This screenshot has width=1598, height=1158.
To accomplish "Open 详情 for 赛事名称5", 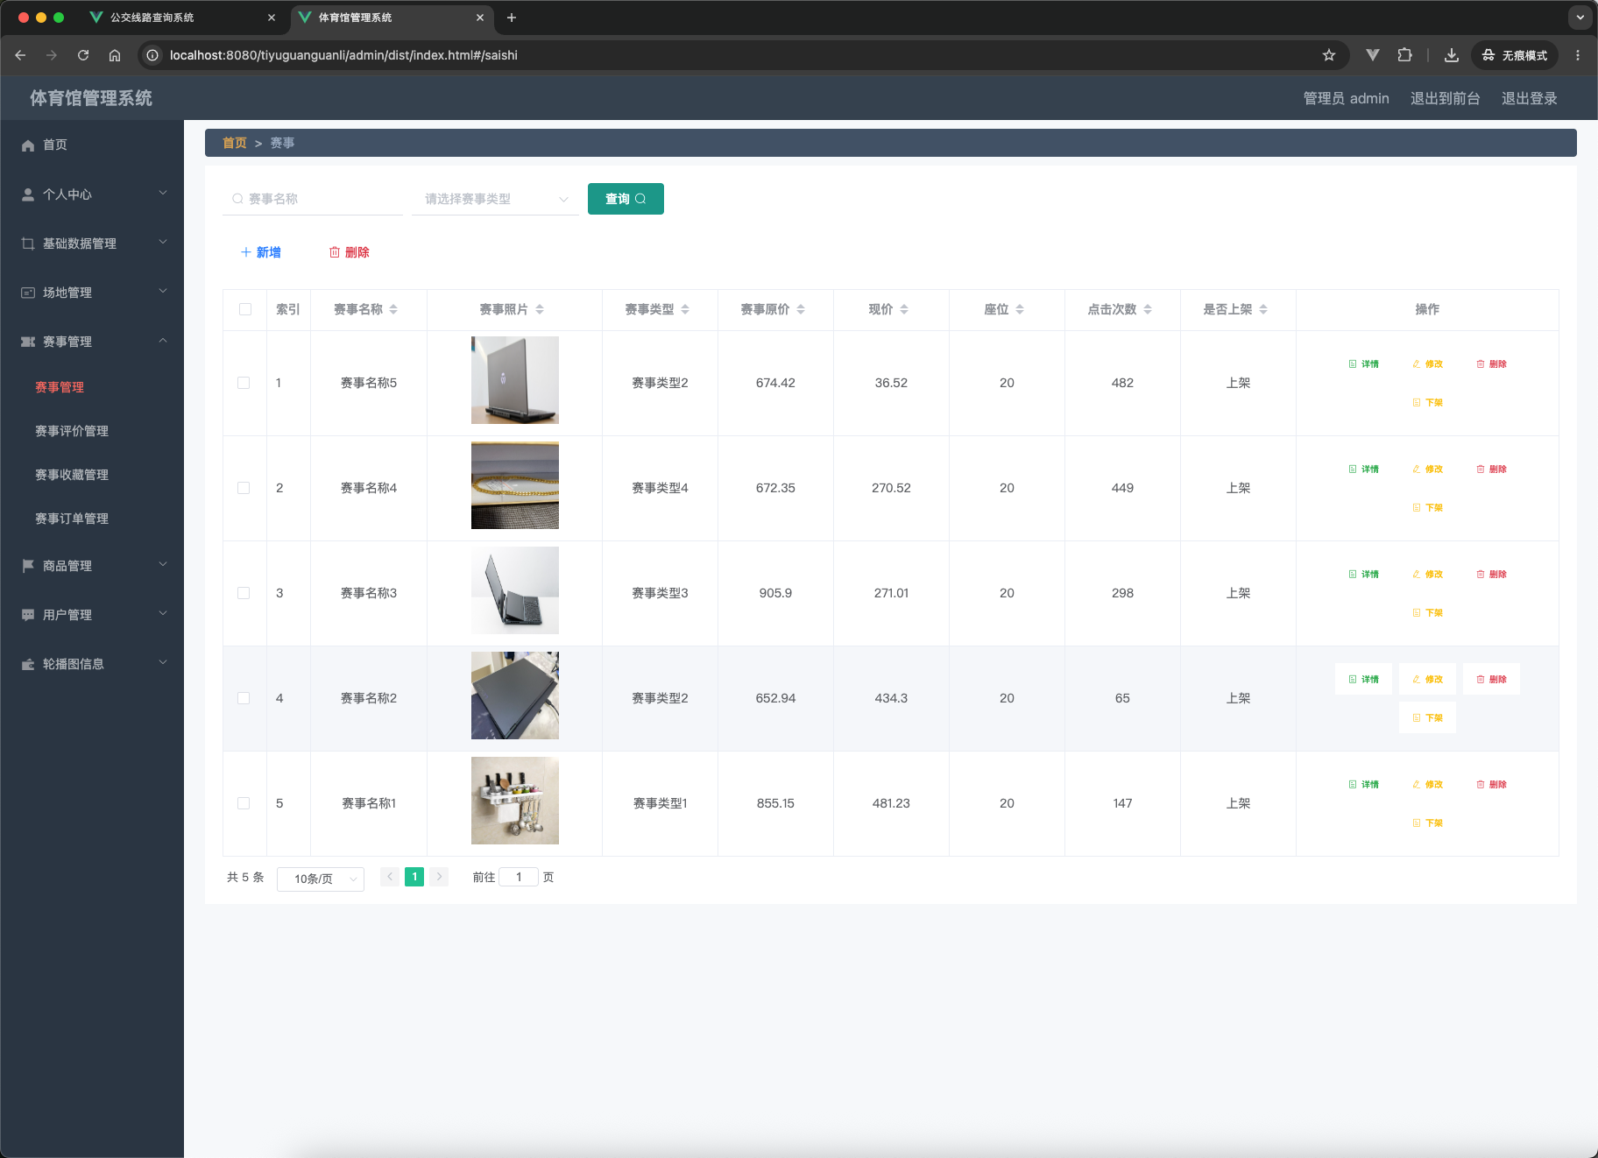I will tap(1364, 364).
